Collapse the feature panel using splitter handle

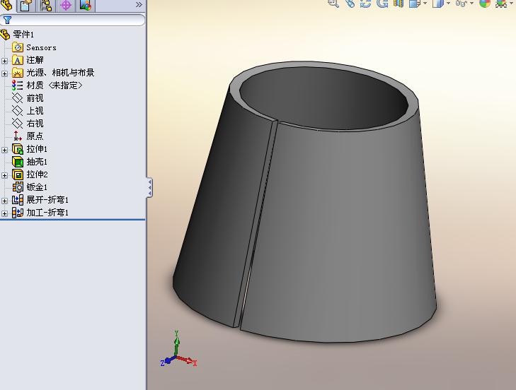pyautogui.click(x=150, y=187)
